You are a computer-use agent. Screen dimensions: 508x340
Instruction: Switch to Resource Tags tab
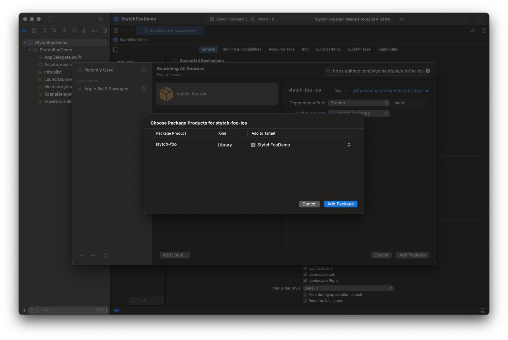tap(281, 49)
